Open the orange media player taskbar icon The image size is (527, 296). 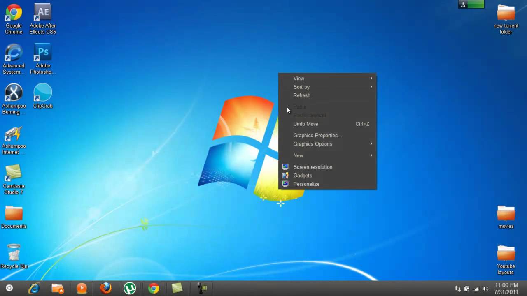[82, 288]
